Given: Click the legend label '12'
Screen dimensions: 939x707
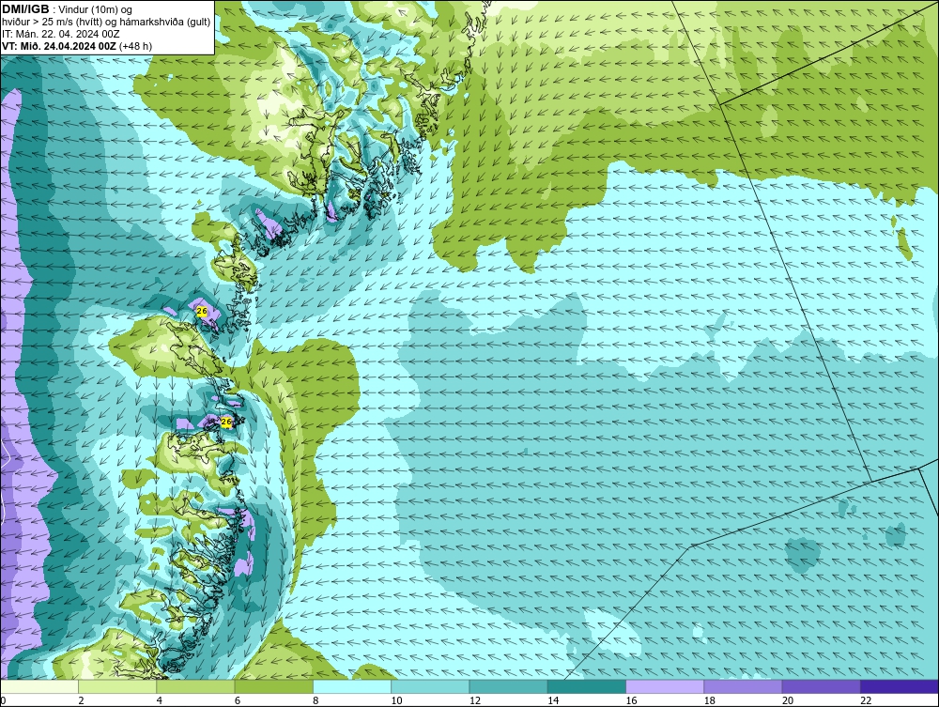Looking at the screenshot, I should tap(475, 700).
